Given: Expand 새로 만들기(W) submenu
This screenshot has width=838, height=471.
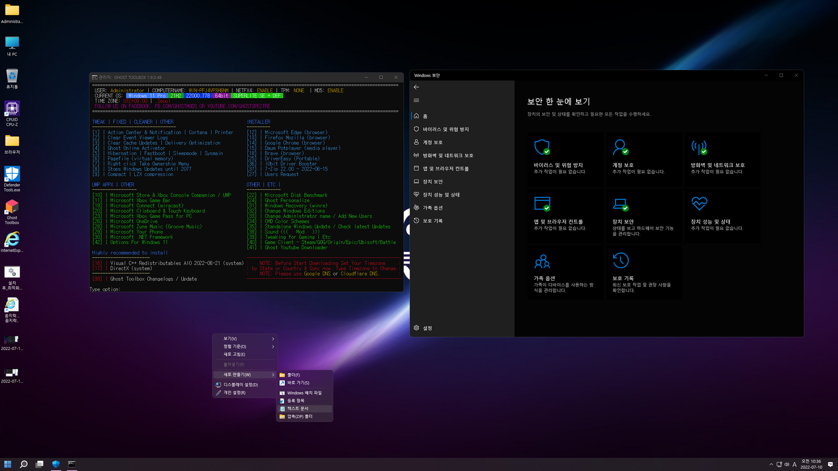Looking at the screenshot, I should (x=245, y=375).
